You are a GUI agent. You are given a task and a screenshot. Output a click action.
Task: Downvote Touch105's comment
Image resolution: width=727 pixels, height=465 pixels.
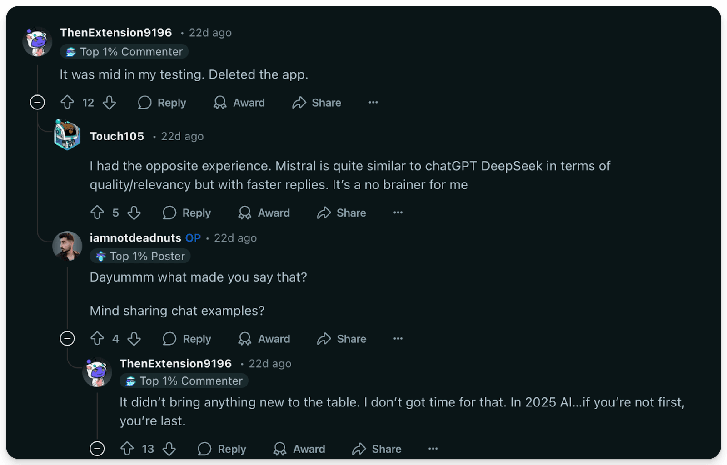pyautogui.click(x=134, y=213)
